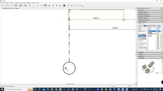Expand the Dibujo a escala panel
This screenshot has width=163, height=91.
tap(150, 18)
